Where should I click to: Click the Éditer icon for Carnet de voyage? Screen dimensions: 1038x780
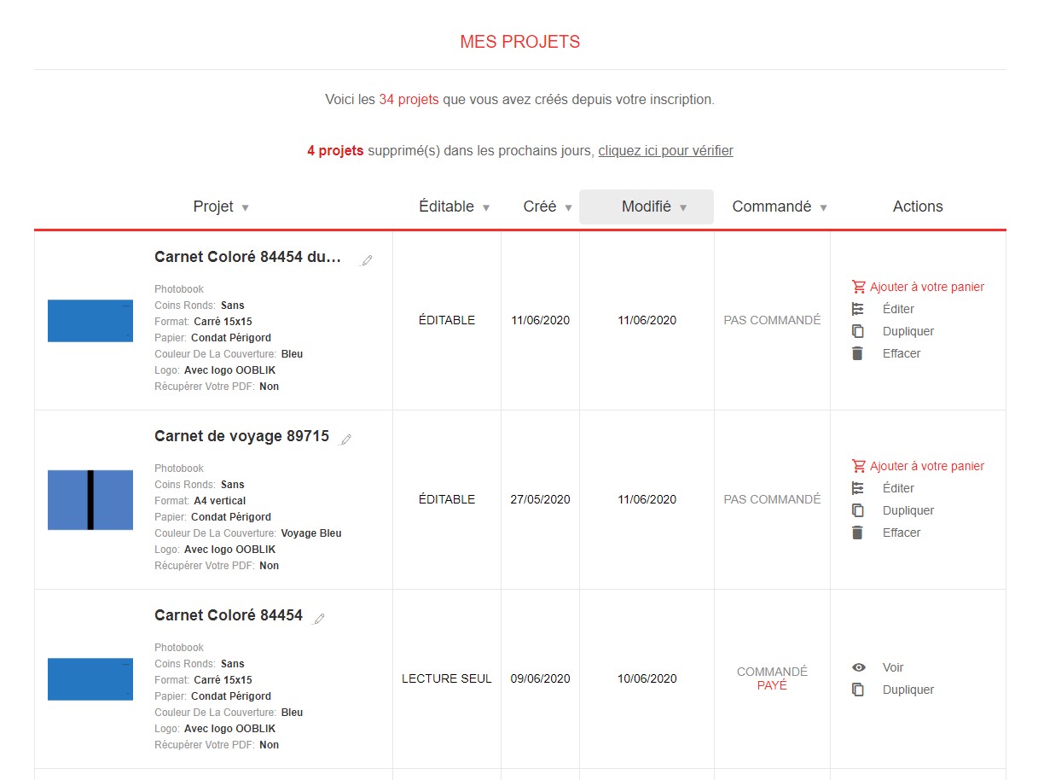click(858, 488)
